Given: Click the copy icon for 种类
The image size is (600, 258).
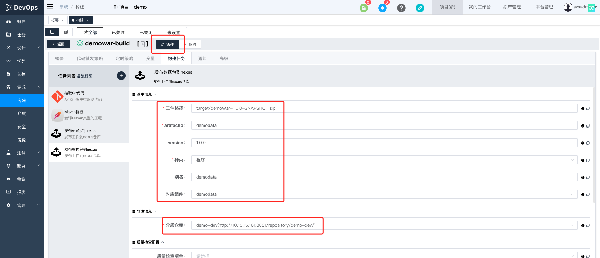Looking at the screenshot, I should click(x=588, y=160).
